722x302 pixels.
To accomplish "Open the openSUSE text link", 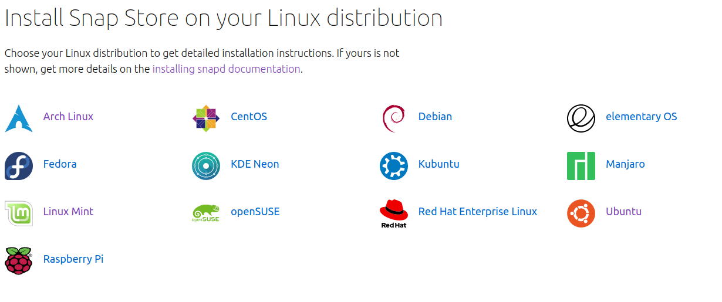I will 255,212.
